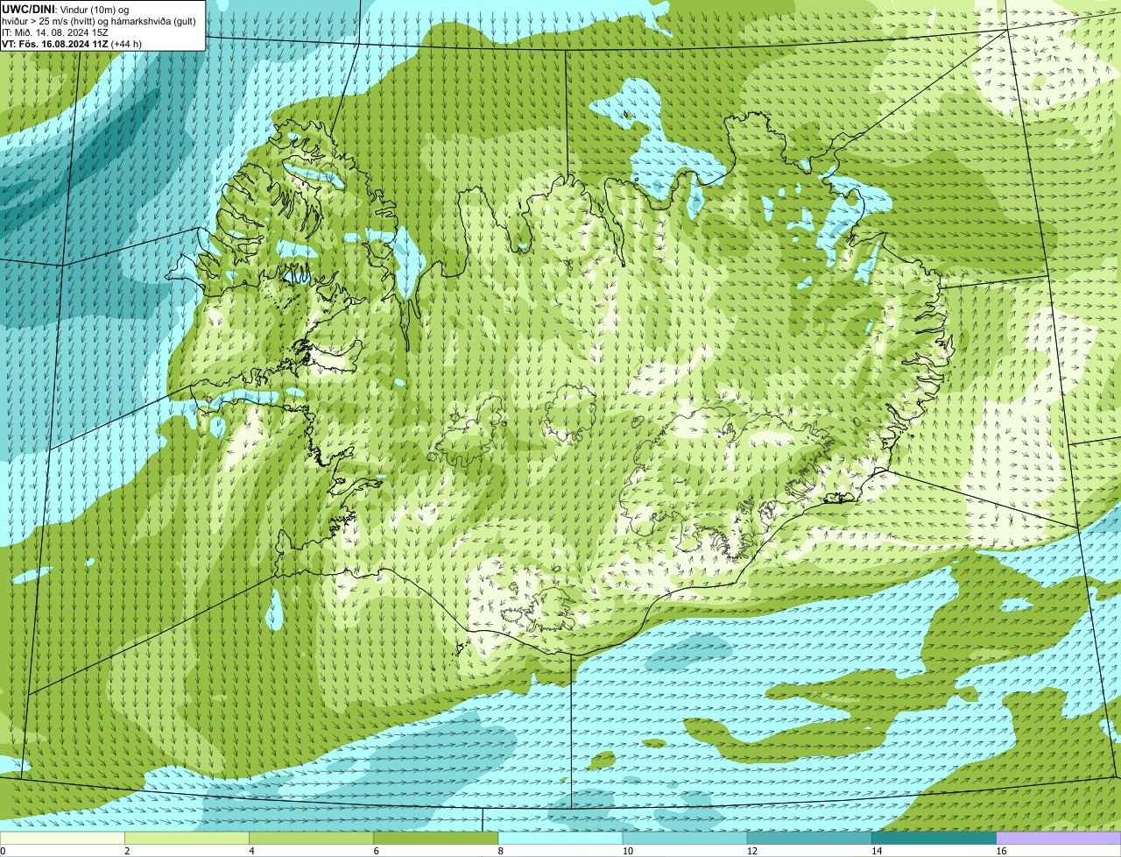Select the light cyan 8–10 m/s legend swatch
This screenshot has width=1121, height=857.
[560, 839]
